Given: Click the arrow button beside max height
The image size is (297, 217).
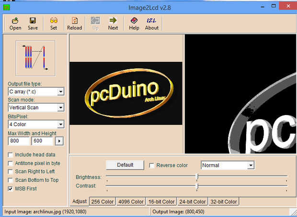Looking at the screenshot, I should coord(59,141).
